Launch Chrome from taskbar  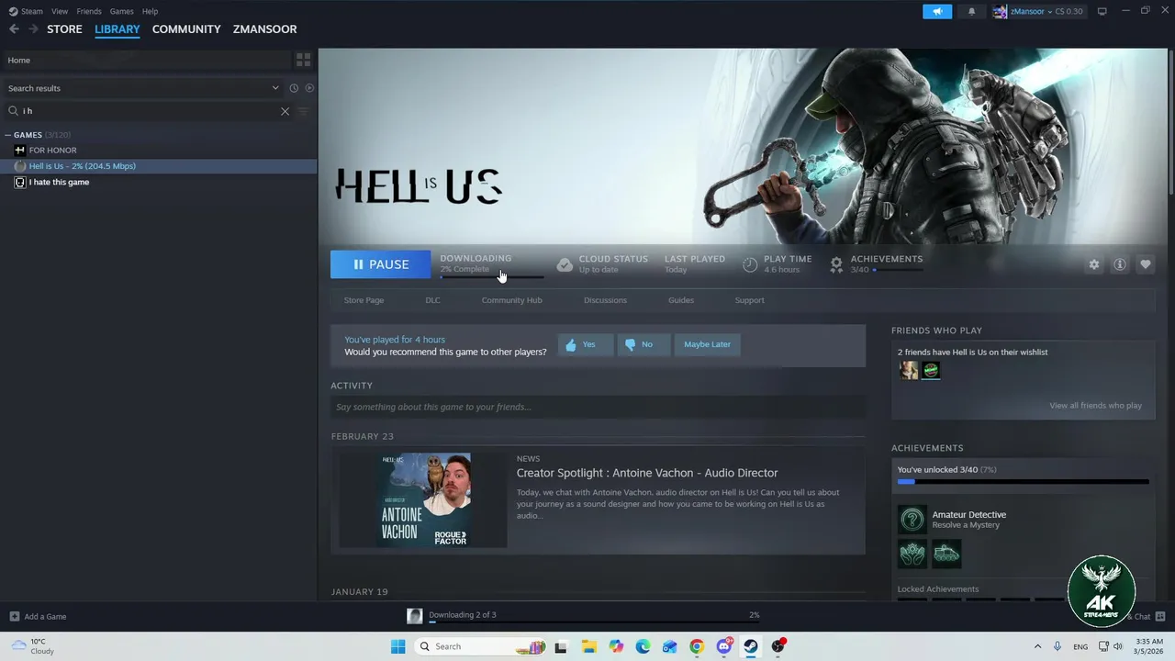click(697, 646)
